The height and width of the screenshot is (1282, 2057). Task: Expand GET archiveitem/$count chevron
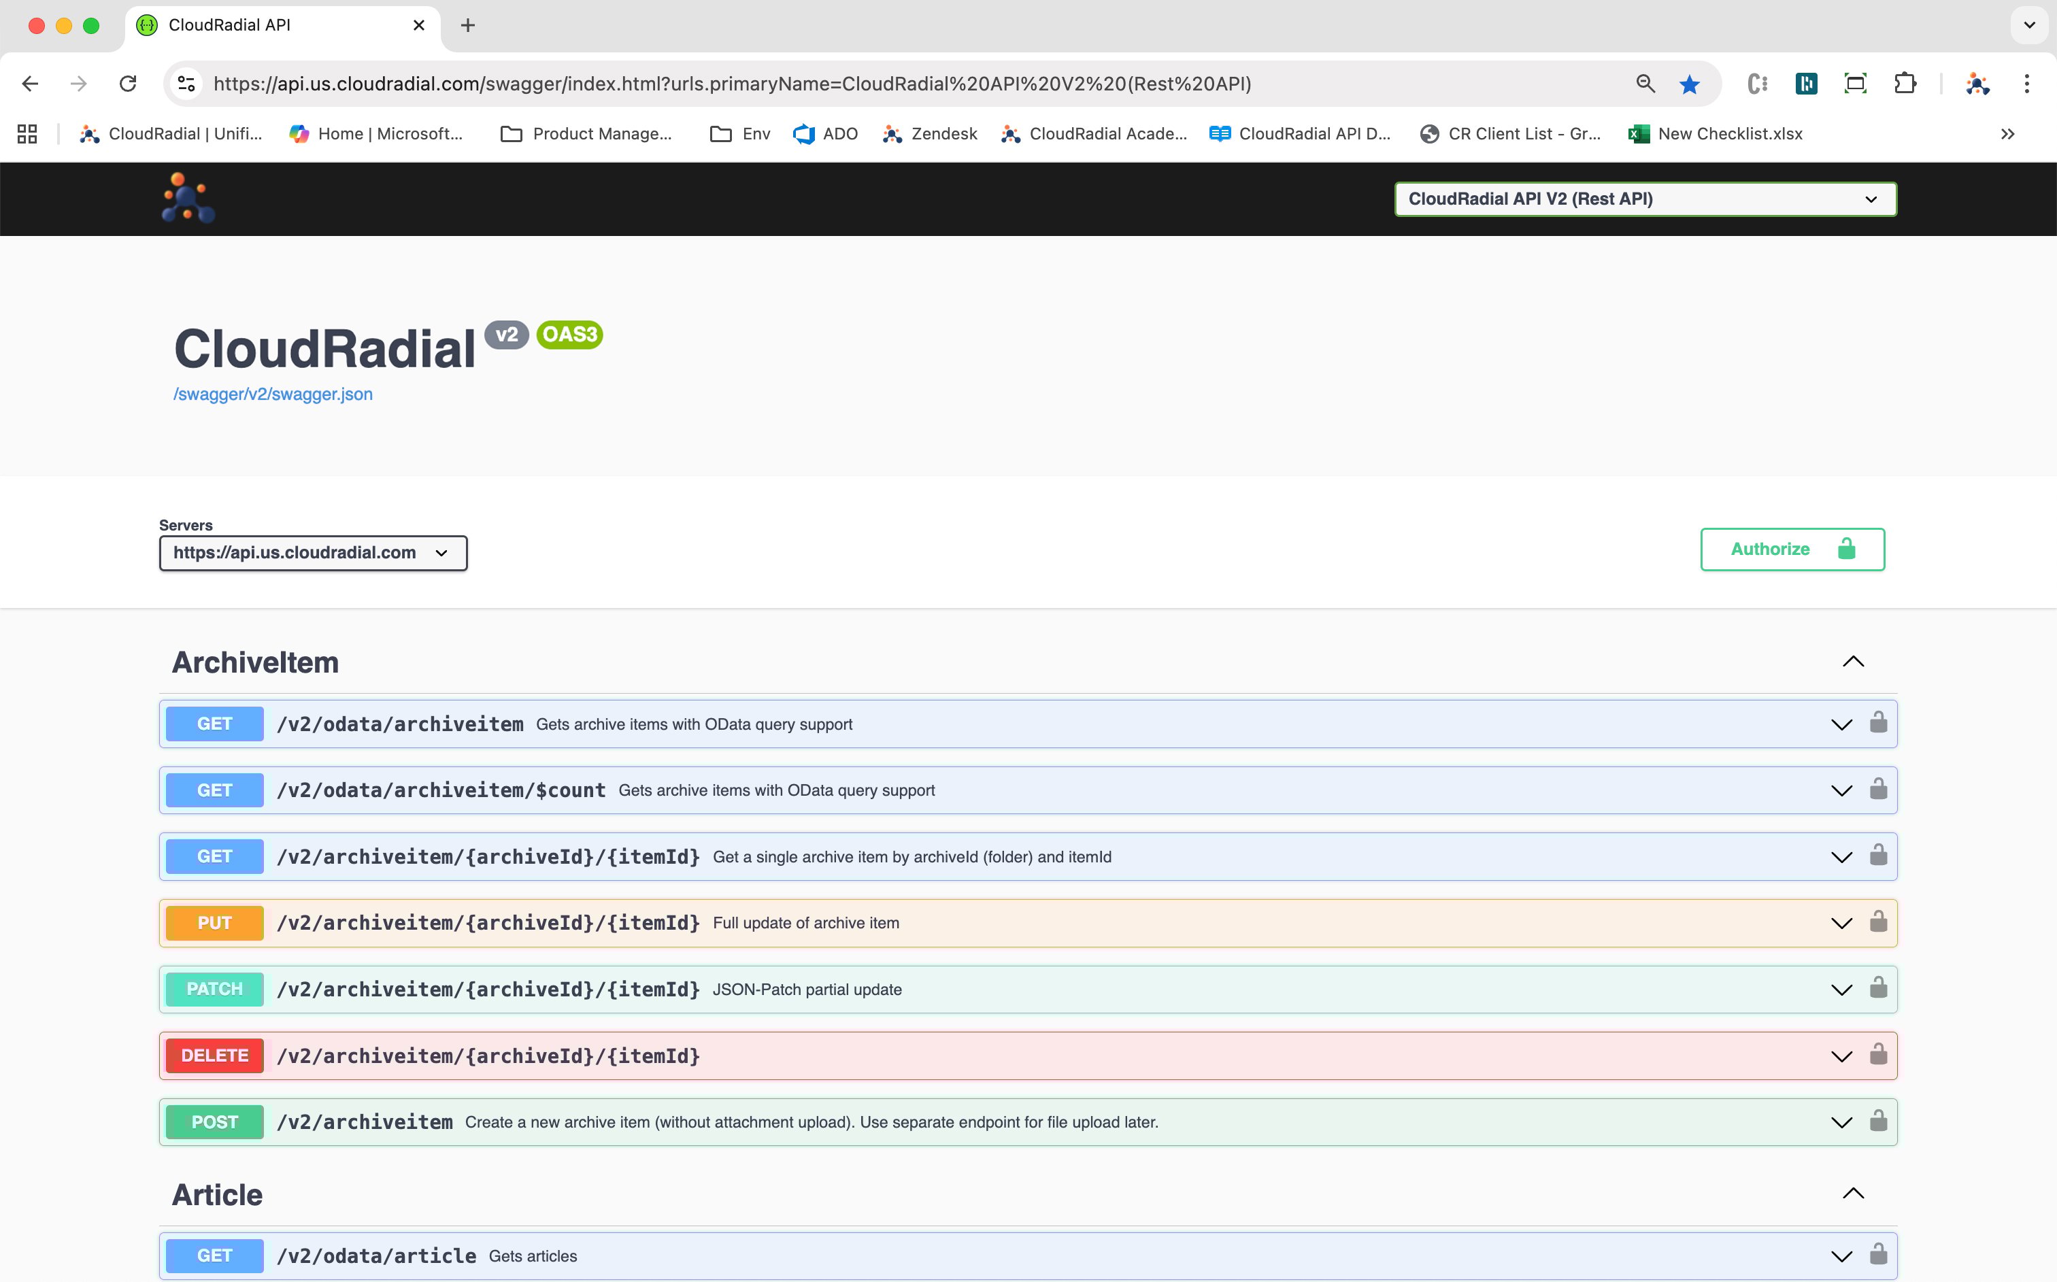click(1841, 791)
